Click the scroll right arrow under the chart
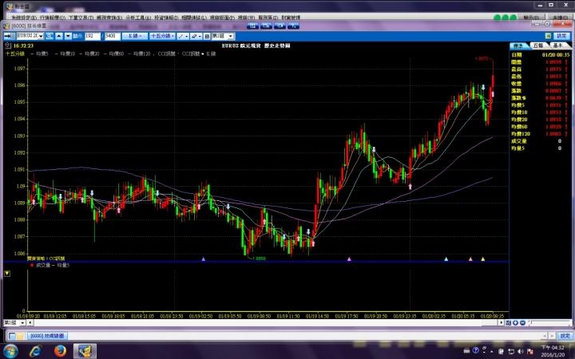 501,323
